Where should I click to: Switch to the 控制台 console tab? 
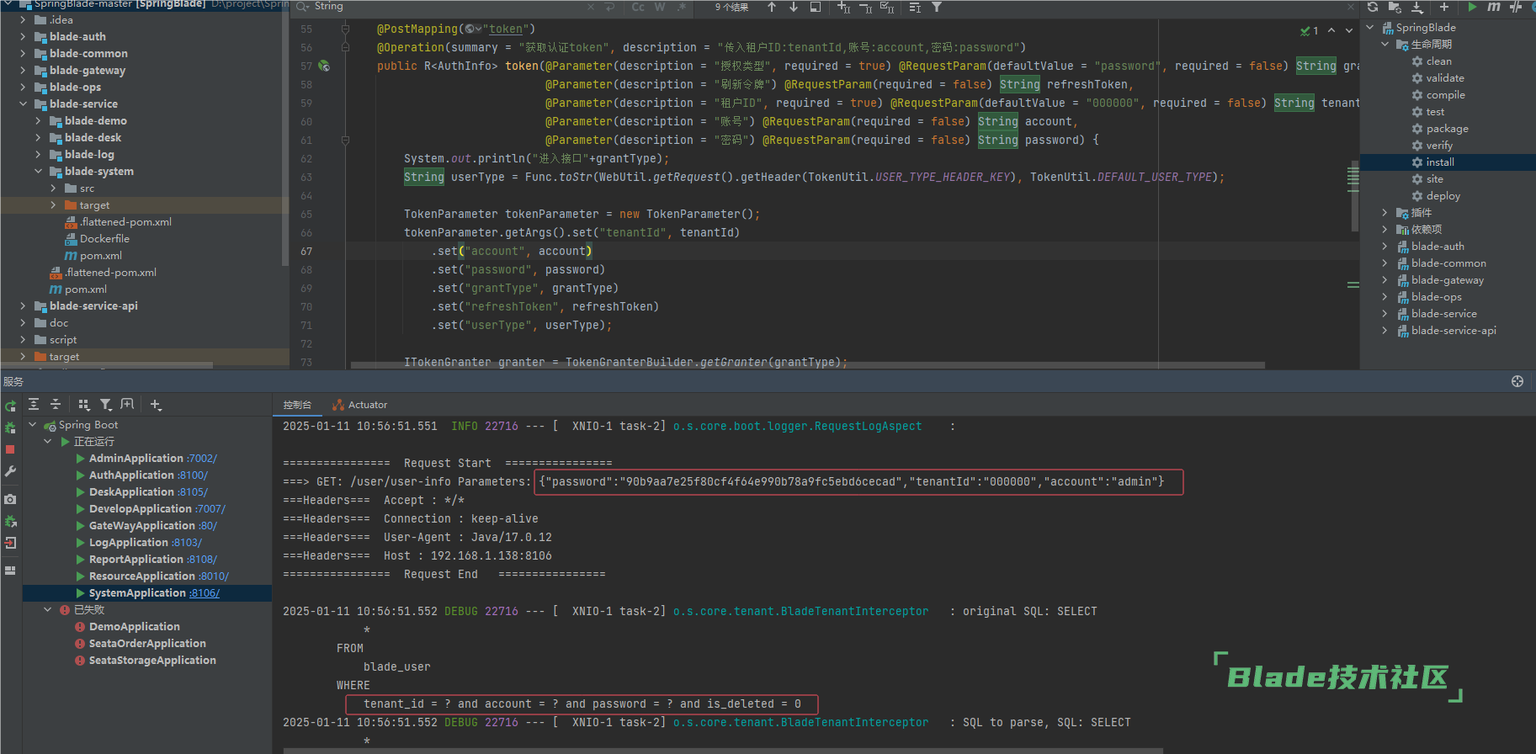(297, 405)
